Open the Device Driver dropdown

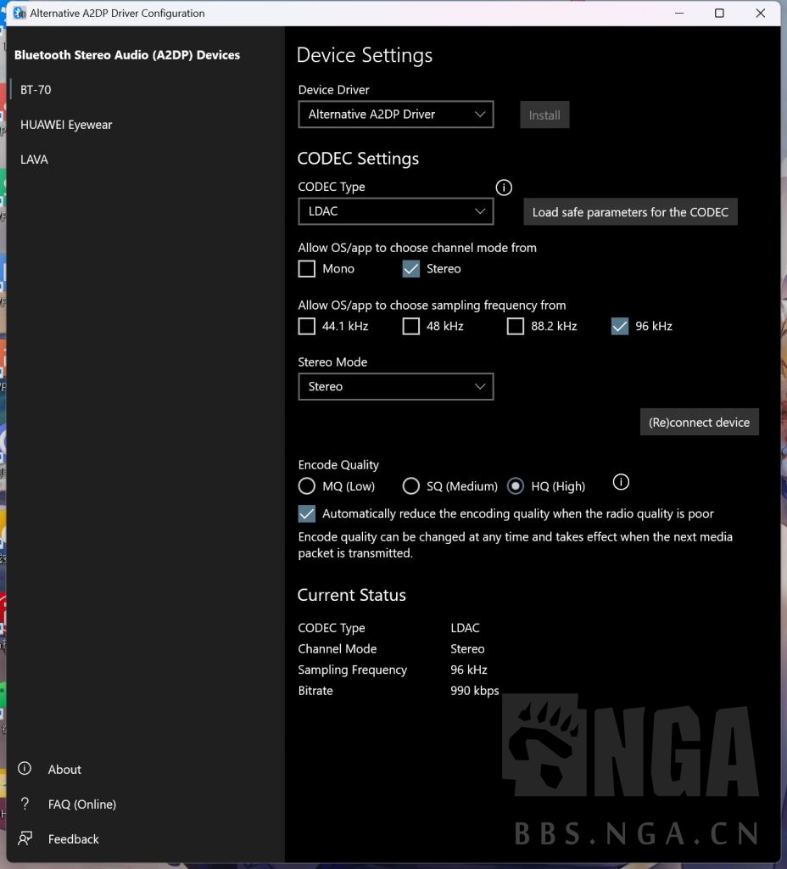(x=395, y=115)
